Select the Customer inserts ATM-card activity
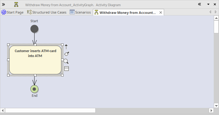This screenshot has height=115, width=219. (x=35, y=60)
